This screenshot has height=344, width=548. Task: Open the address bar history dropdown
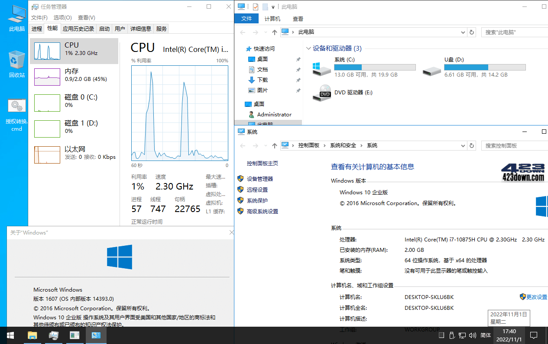(x=463, y=32)
